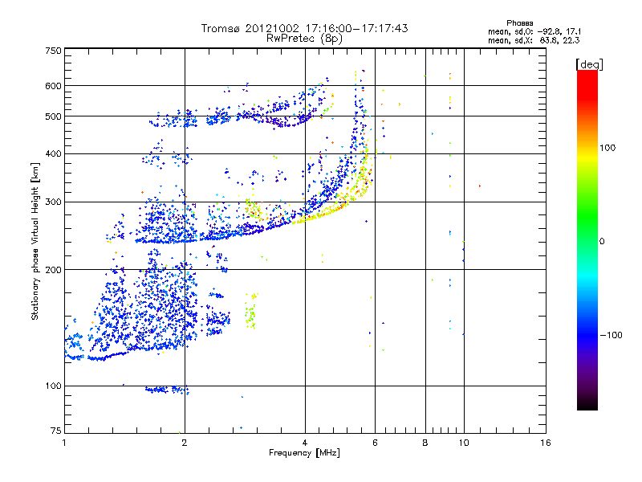
Task: Click the y-axis tick label '300'
Action: click(x=53, y=202)
